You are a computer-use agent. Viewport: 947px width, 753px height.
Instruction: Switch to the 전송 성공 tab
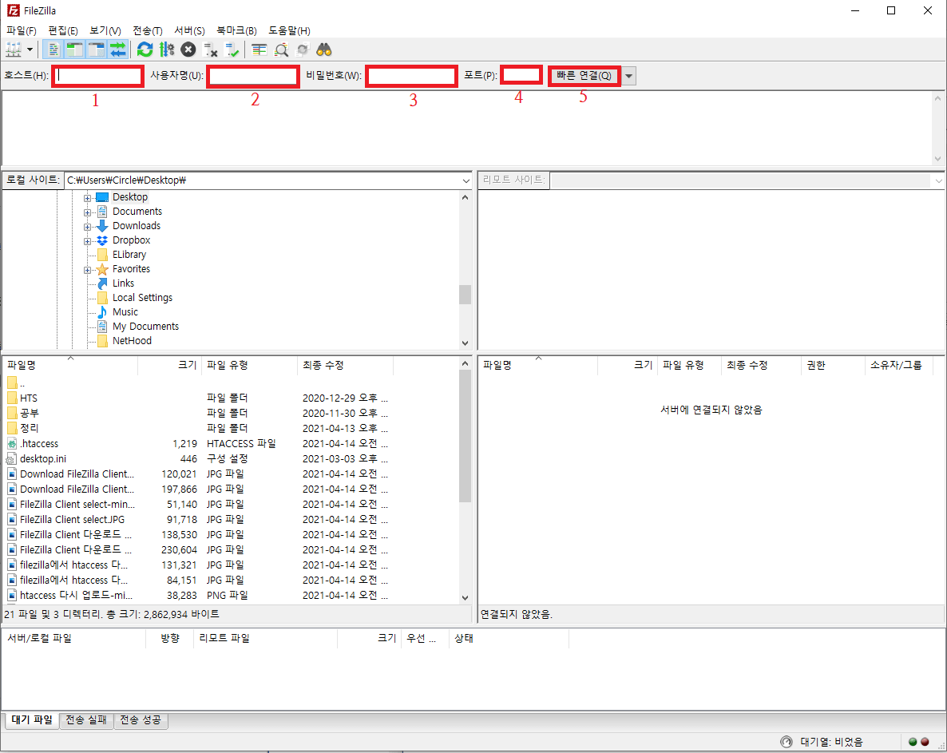pos(140,719)
